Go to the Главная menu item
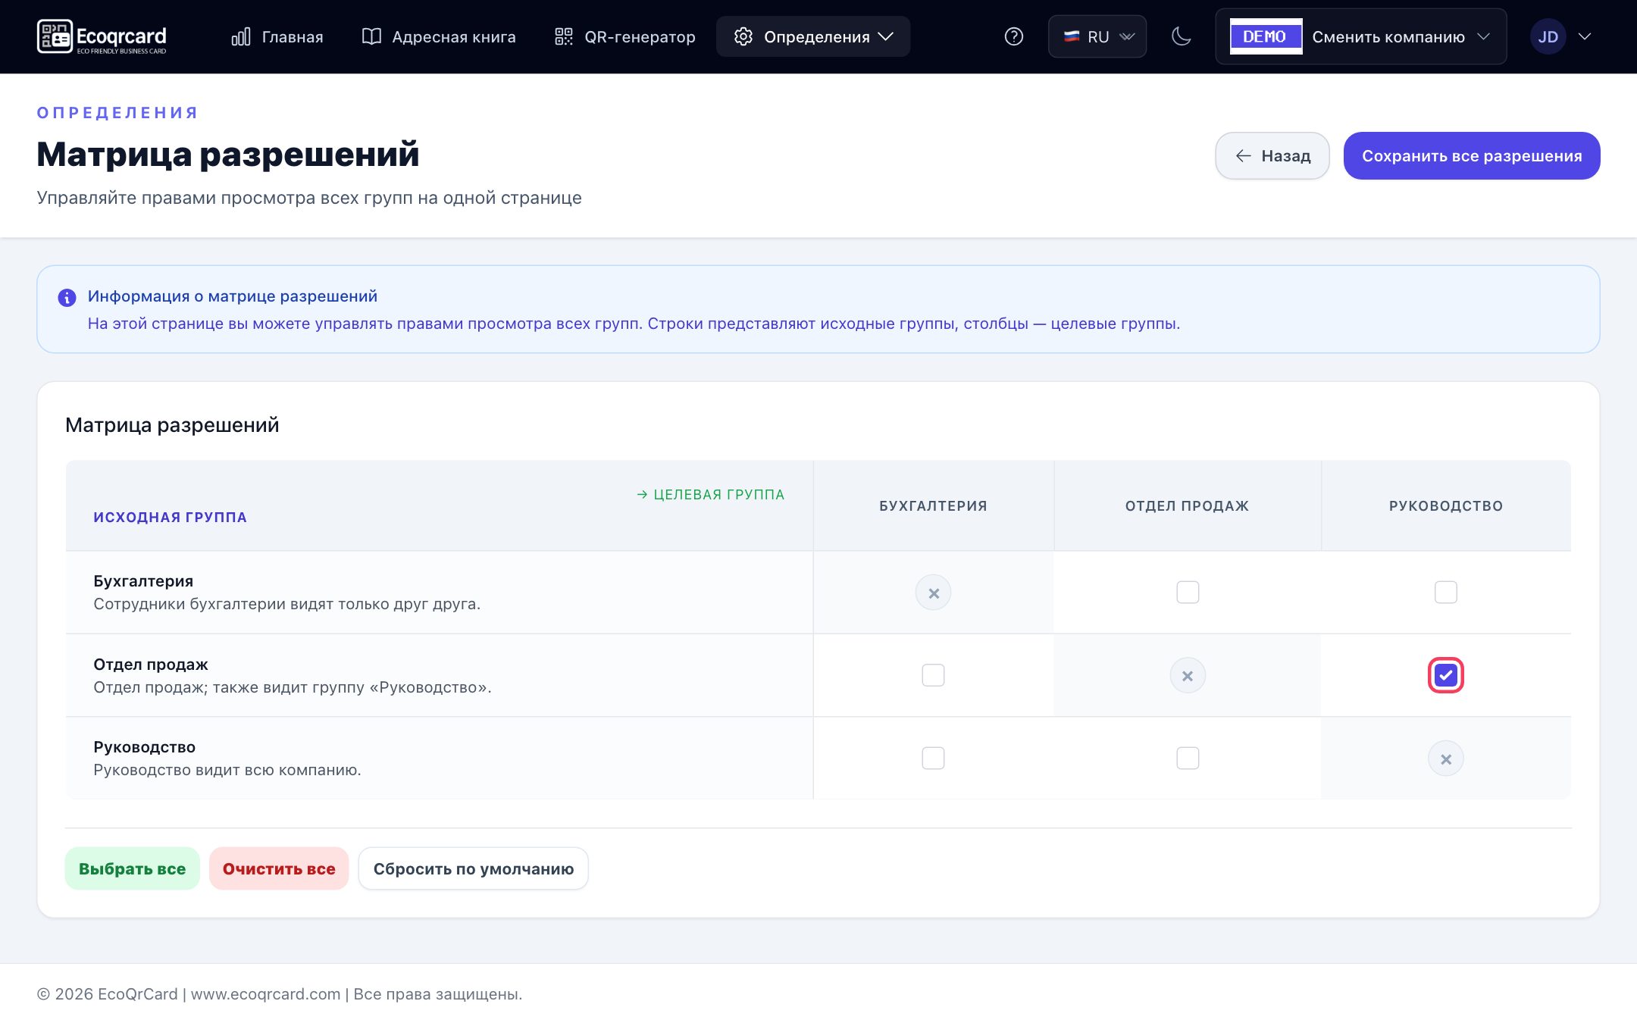 point(277,36)
